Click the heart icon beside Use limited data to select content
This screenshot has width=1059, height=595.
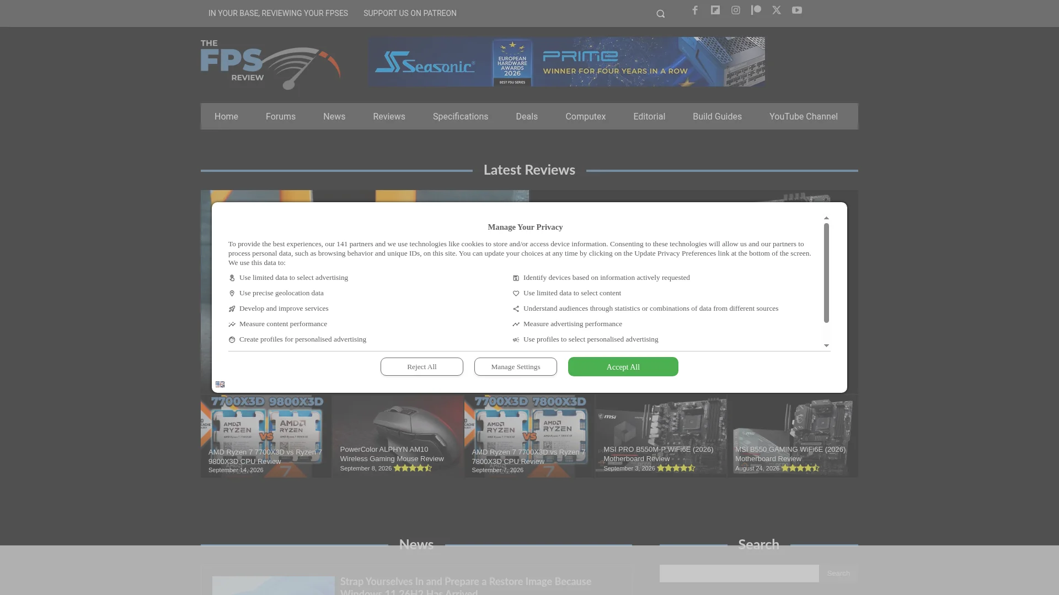[516, 294]
